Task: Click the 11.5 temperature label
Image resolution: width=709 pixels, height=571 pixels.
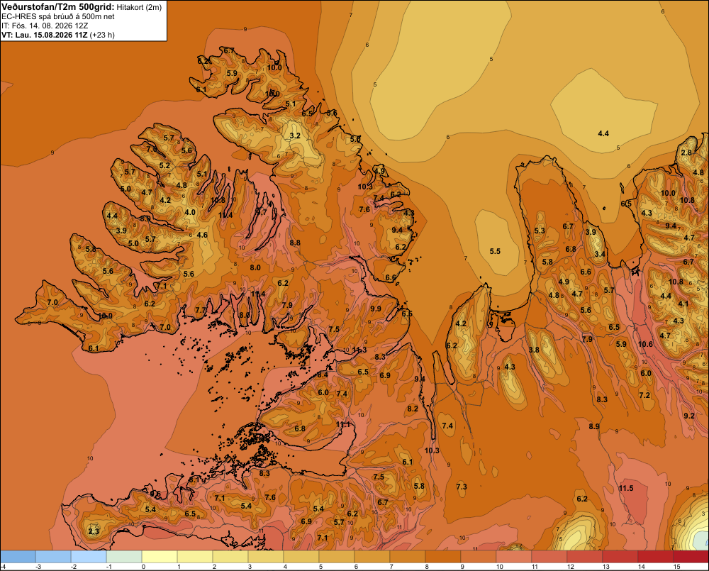Action: point(626,488)
